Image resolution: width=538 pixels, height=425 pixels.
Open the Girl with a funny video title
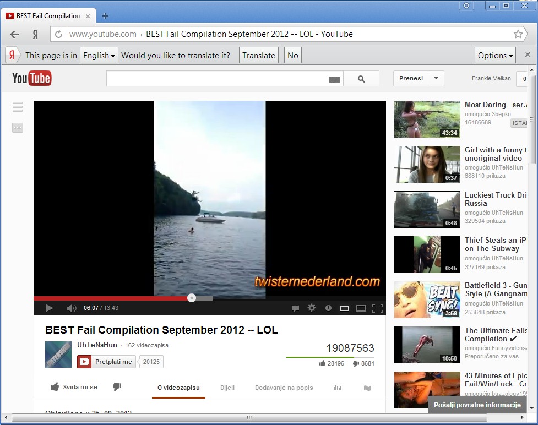pyautogui.click(x=496, y=154)
